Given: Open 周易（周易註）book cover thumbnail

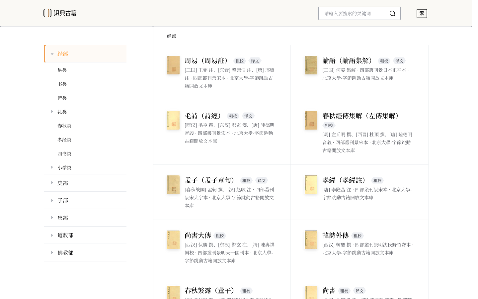Looking at the screenshot, I should 173,65.
